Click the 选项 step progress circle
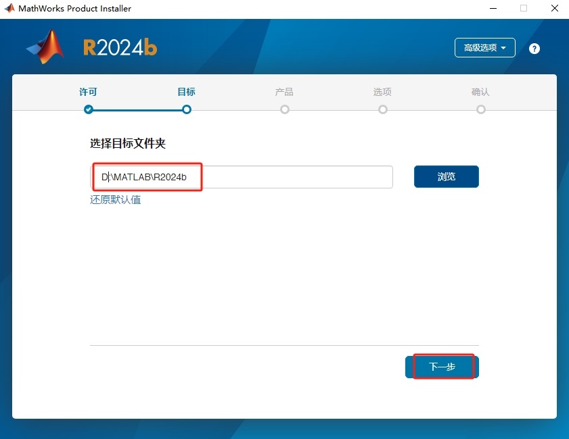Image resolution: width=569 pixels, height=439 pixels. point(383,109)
